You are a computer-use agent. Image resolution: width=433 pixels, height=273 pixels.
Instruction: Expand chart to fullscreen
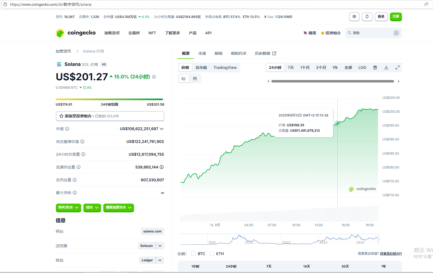coord(398,68)
